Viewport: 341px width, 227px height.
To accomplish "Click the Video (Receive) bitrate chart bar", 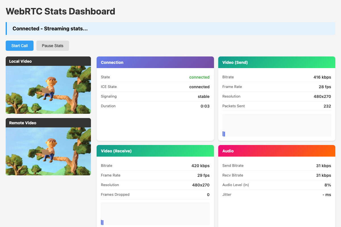I will (102, 222).
